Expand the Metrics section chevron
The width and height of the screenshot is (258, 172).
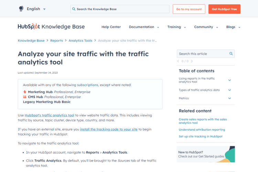[x=229, y=98]
